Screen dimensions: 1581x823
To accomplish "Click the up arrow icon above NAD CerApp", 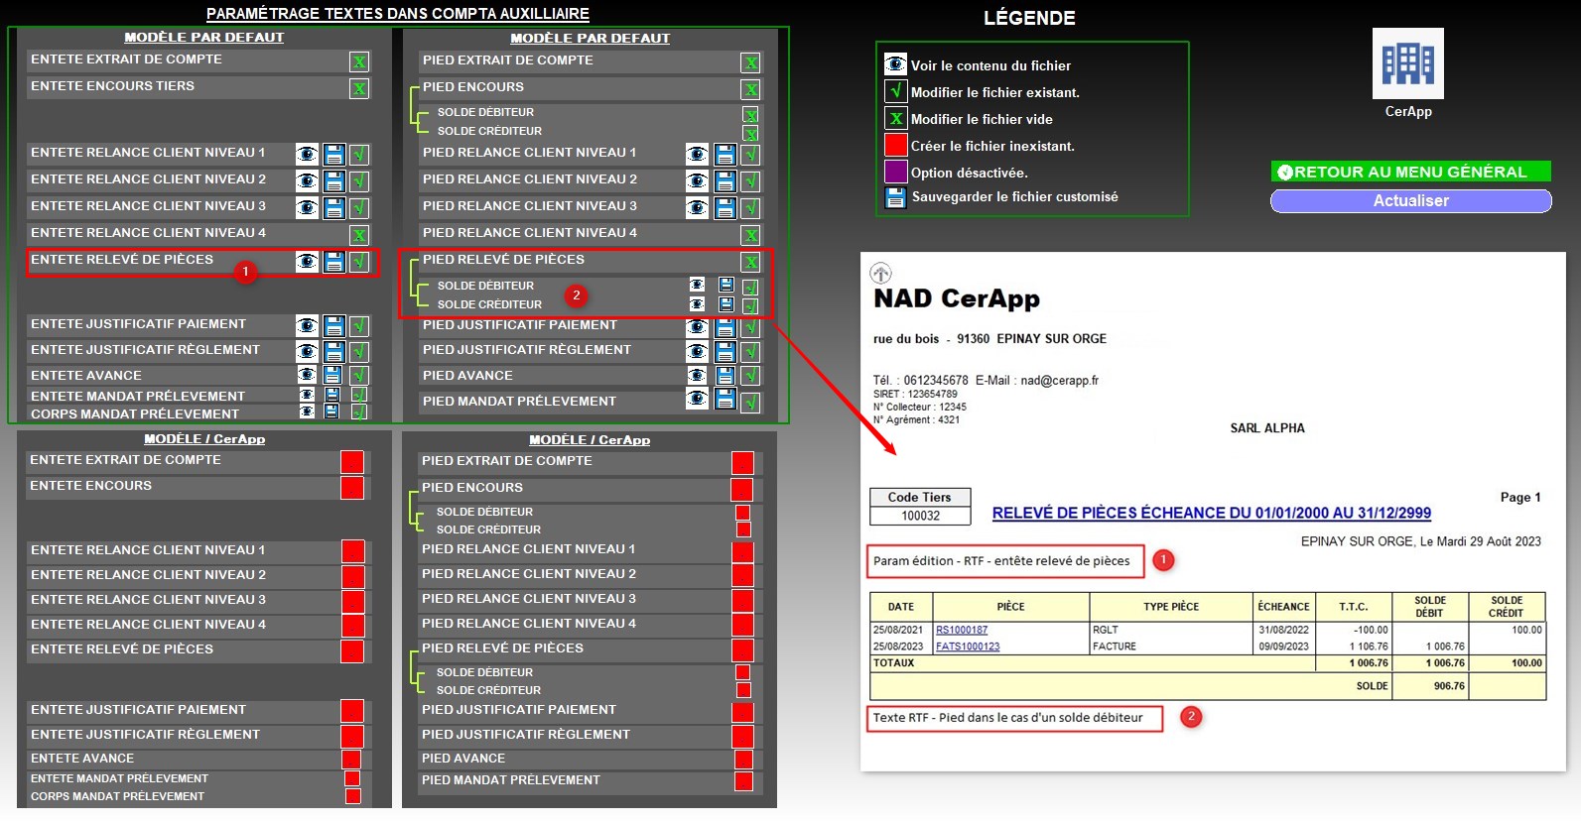I will [x=880, y=273].
